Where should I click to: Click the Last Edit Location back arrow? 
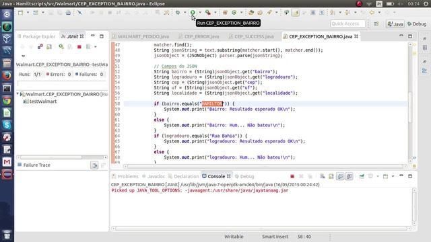363,12
